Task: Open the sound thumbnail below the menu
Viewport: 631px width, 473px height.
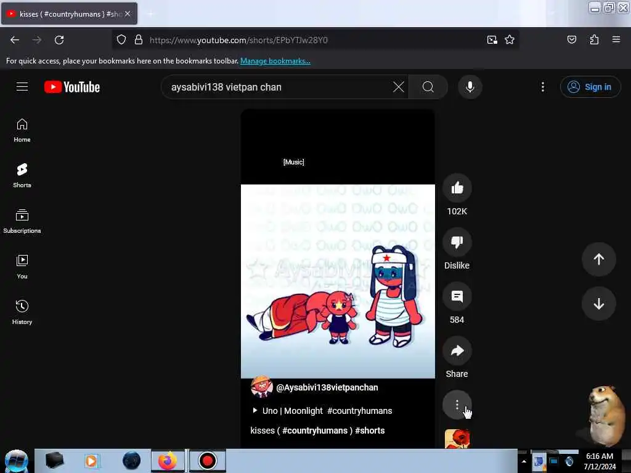Action: [457, 439]
